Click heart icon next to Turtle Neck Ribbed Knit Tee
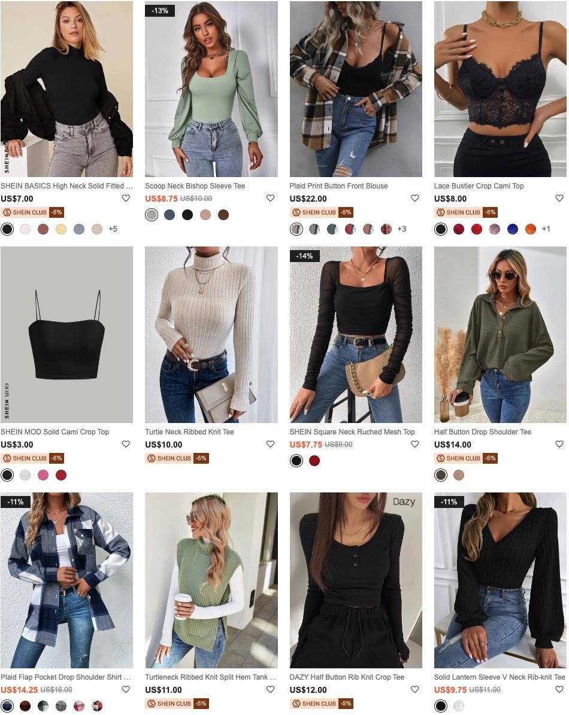The height and width of the screenshot is (715, 569). pos(271,444)
